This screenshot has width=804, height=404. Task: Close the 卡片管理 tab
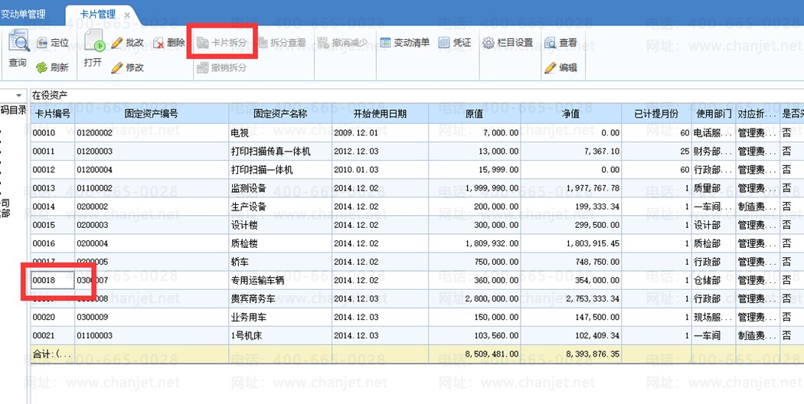point(127,15)
